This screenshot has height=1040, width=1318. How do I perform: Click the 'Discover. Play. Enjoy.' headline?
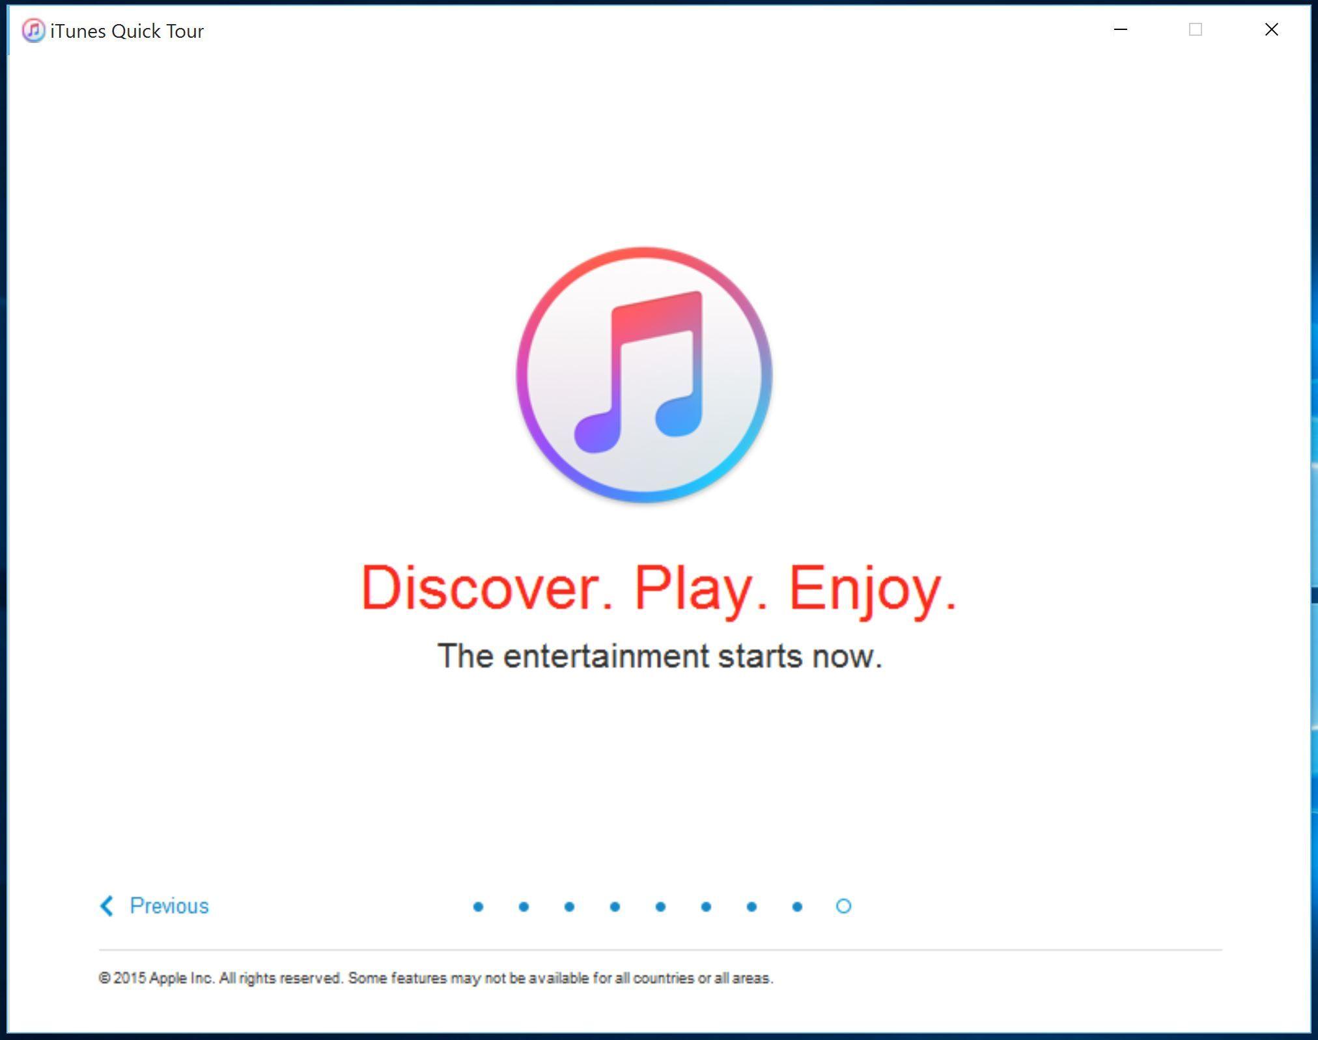point(658,588)
